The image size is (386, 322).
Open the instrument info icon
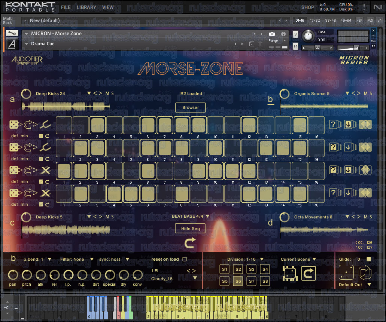(283, 34)
